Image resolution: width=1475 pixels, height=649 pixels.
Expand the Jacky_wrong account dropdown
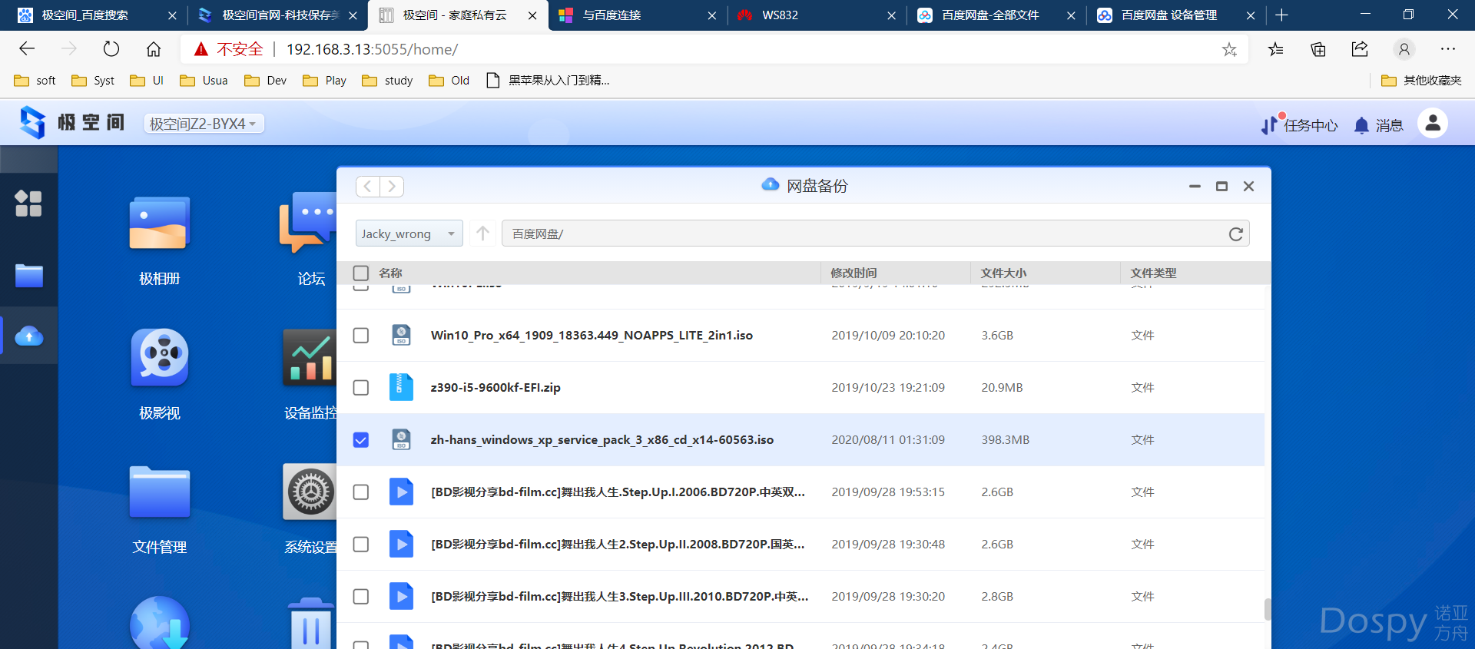point(409,233)
